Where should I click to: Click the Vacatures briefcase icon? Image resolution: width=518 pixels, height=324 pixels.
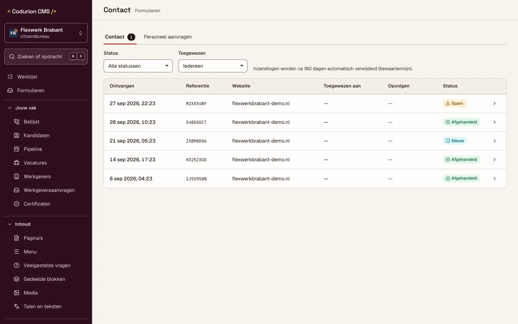click(x=17, y=163)
